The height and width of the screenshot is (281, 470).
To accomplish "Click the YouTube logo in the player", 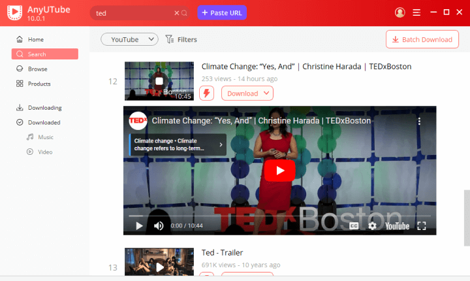I will tap(397, 225).
